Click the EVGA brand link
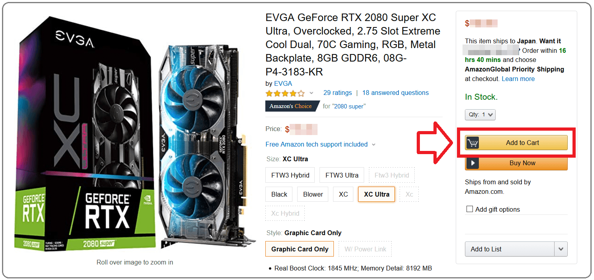The image size is (594, 280). point(283,83)
